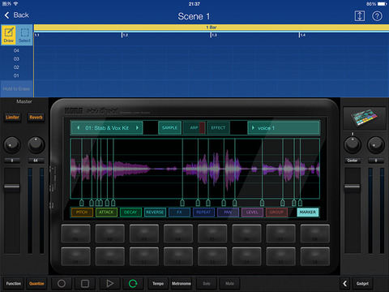This screenshot has height=292, width=389.
Task: Tap the Back chevron arrow
Action: click(6, 15)
